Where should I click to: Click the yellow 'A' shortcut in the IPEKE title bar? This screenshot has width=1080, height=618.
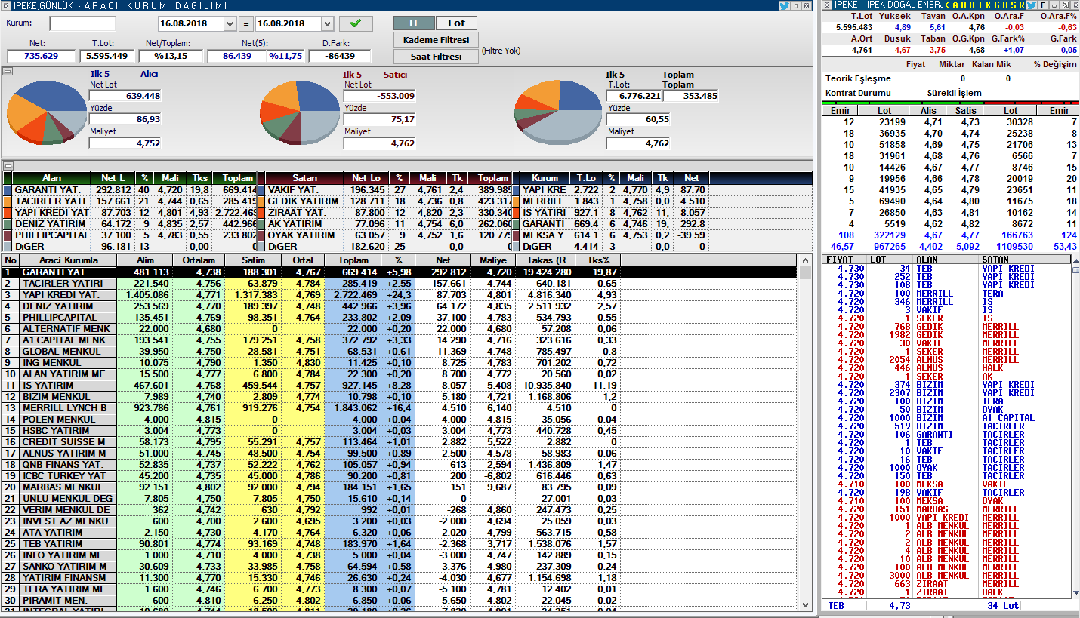(x=955, y=5)
